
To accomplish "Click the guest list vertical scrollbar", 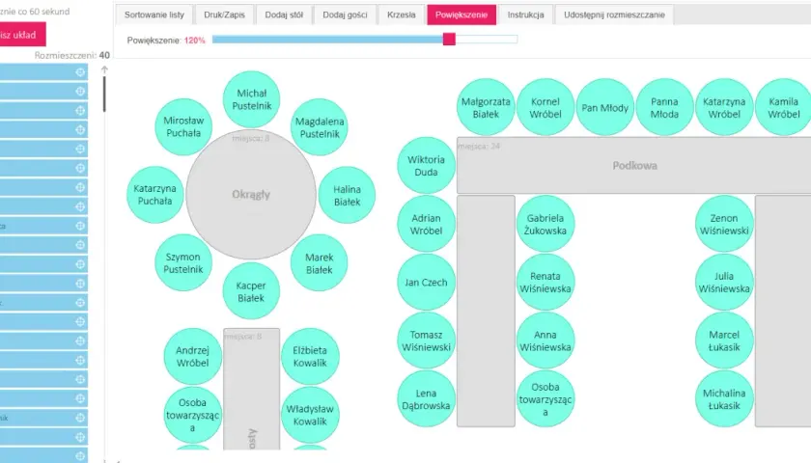I will 104,95.
